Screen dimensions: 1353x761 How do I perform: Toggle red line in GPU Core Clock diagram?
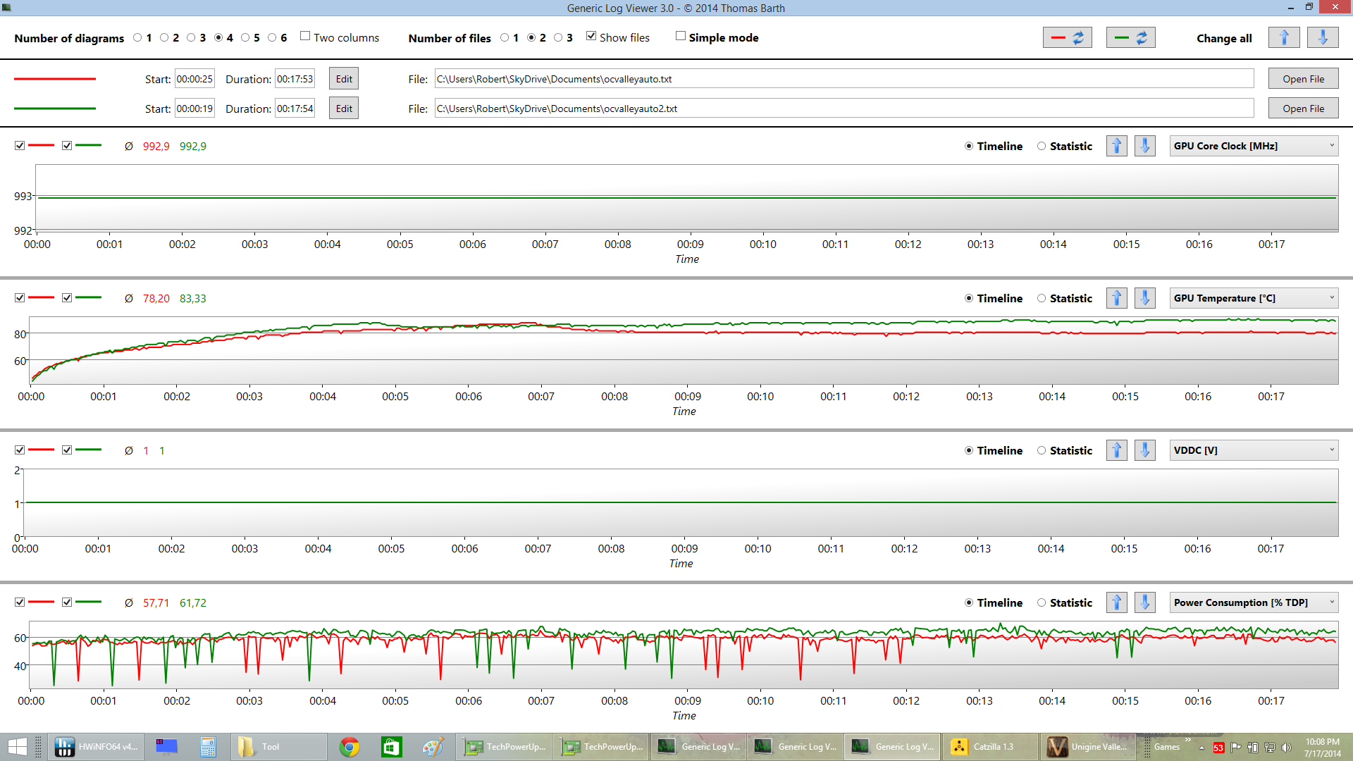coord(20,146)
